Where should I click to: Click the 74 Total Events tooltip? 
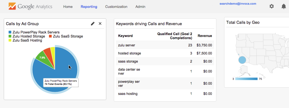pos(61,82)
